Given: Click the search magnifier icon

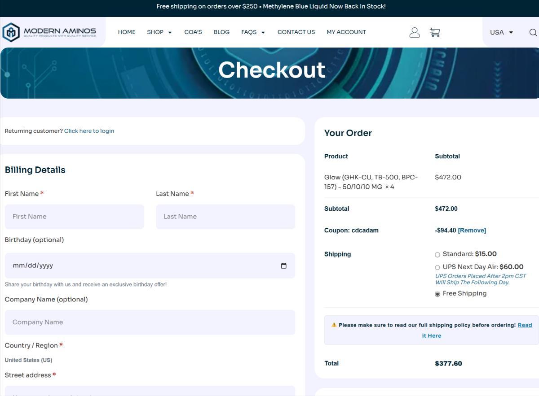Looking at the screenshot, I should (x=533, y=32).
